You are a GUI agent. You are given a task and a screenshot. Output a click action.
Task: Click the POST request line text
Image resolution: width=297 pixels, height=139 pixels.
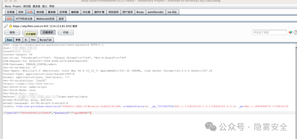click(x=53, y=45)
